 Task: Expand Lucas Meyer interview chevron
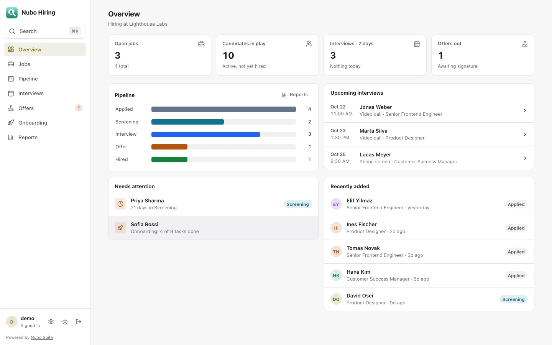pyautogui.click(x=525, y=158)
